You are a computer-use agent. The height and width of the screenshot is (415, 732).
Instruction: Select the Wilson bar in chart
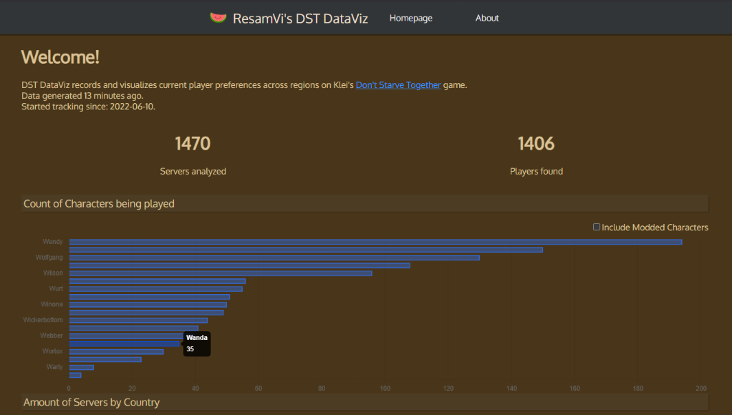[x=220, y=273]
